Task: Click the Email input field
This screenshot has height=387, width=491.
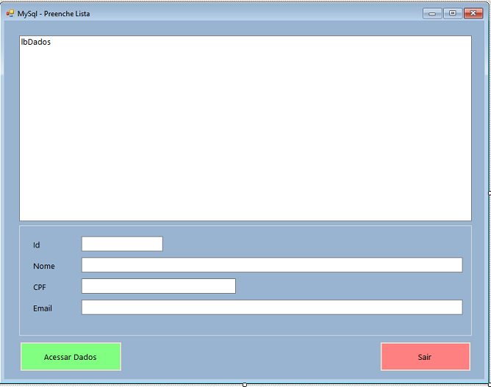Action: click(x=272, y=307)
